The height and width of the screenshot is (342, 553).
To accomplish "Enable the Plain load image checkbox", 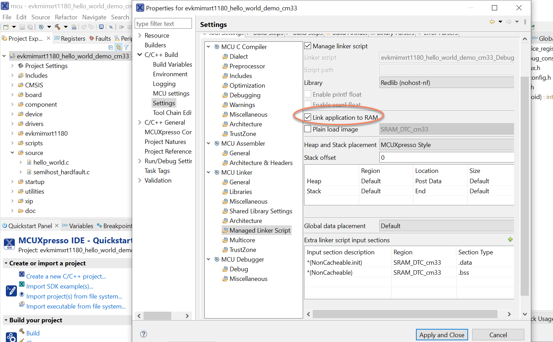I will point(308,129).
